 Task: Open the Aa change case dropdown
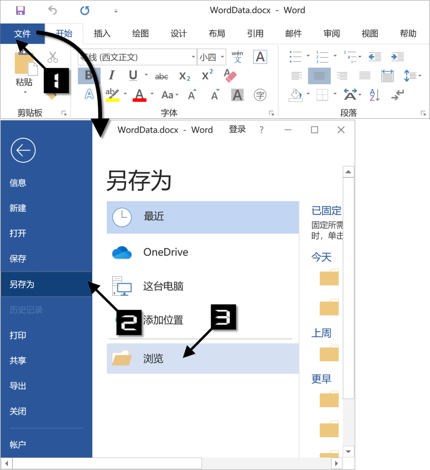(170, 95)
